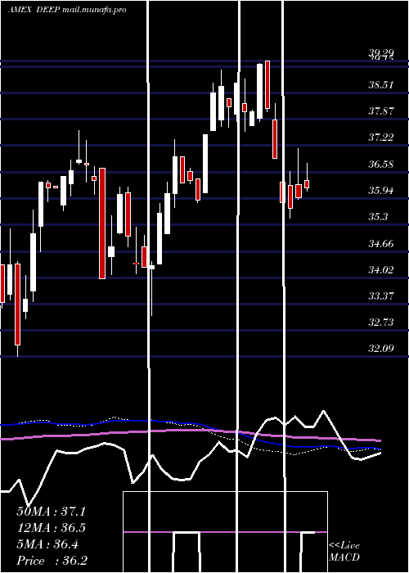Click the 34.02 price axis label
Screen dimensions: 409x573
click(x=381, y=269)
